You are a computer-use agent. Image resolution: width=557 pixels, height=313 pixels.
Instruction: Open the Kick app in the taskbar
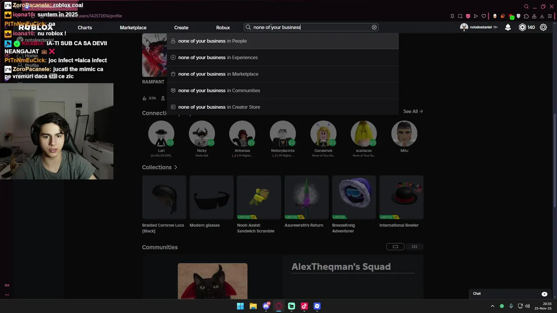pyautogui.click(x=291, y=306)
